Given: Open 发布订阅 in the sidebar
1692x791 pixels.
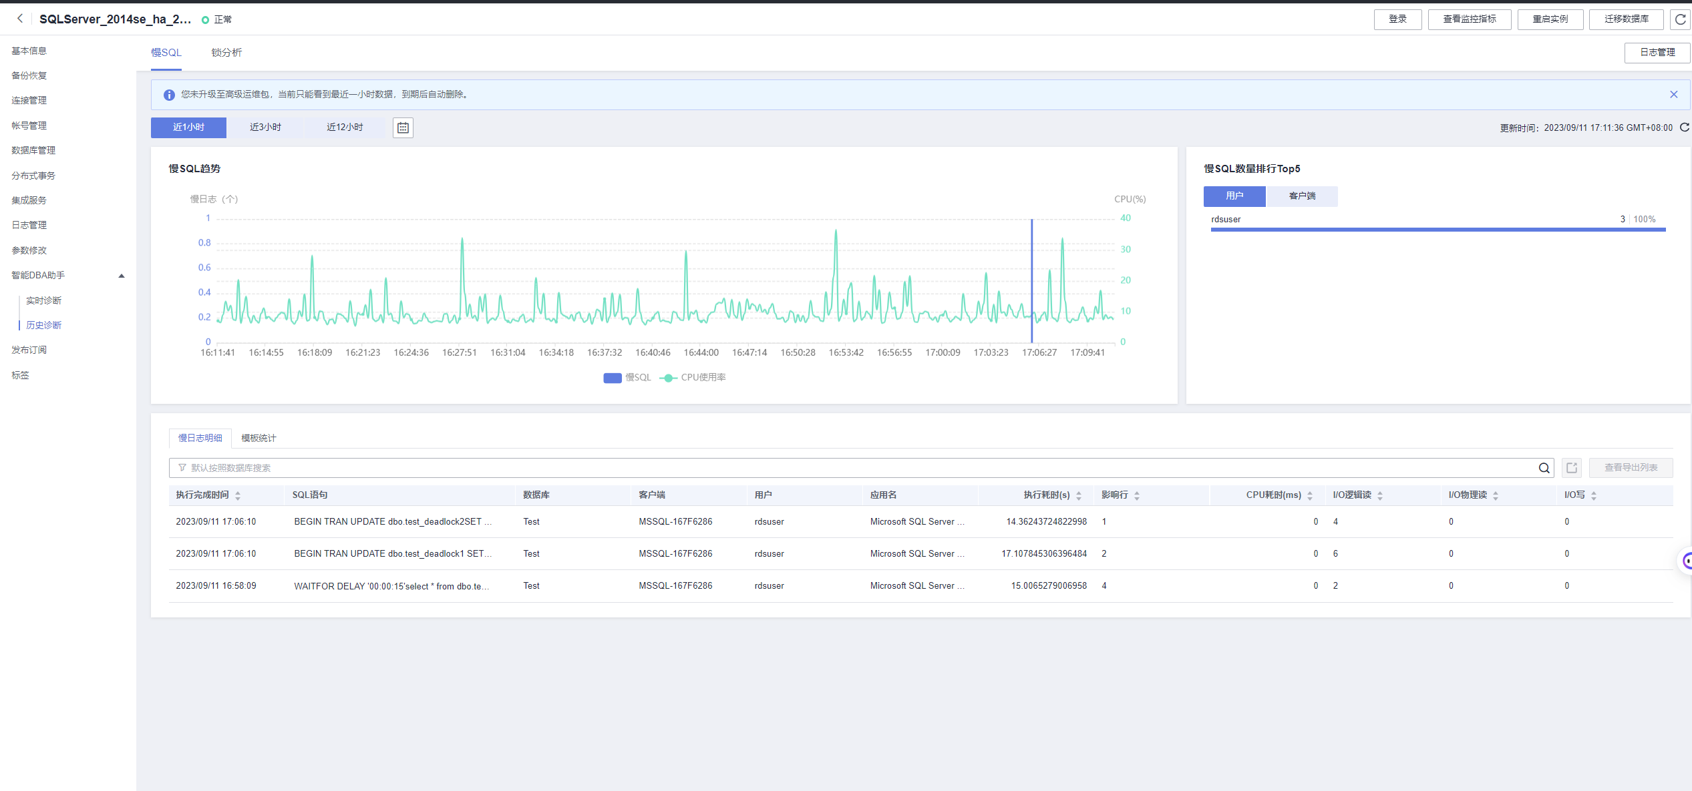Looking at the screenshot, I should pos(29,350).
